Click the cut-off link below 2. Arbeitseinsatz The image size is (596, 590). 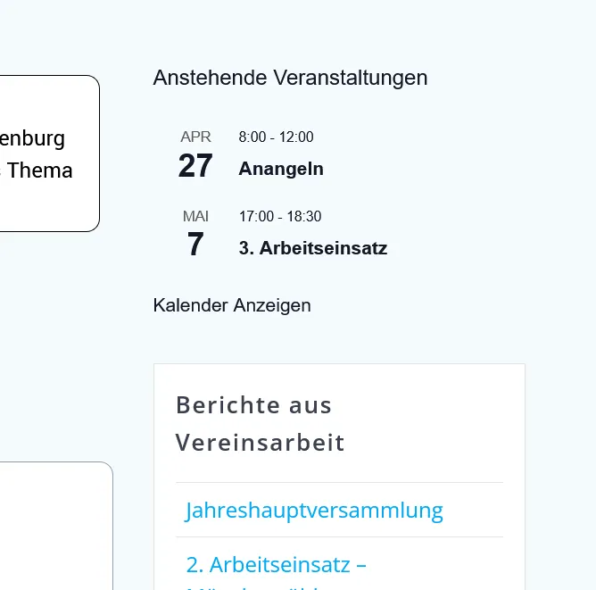click(251, 586)
